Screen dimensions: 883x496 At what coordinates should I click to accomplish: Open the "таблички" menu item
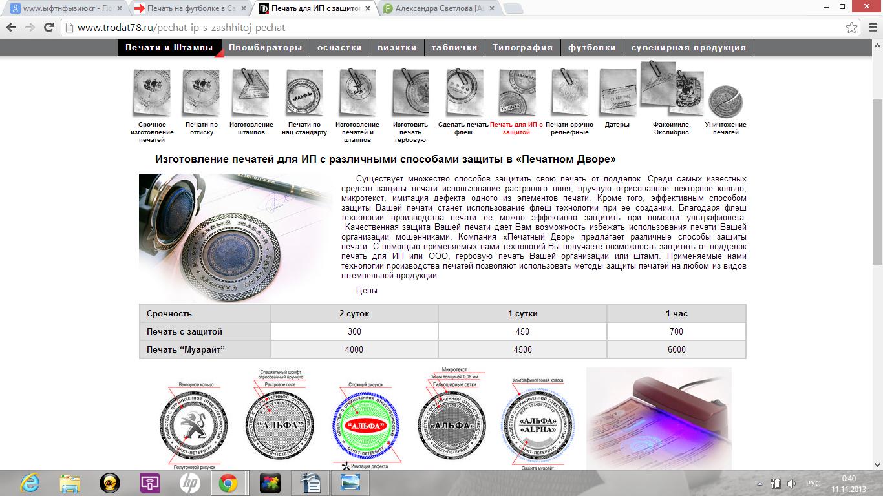coord(454,48)
